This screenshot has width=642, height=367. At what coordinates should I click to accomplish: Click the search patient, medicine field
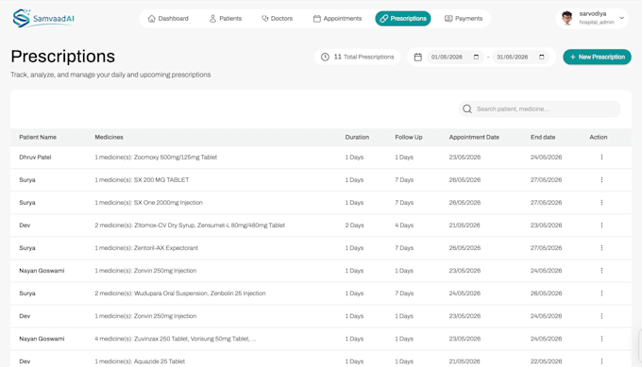[540, 108]
